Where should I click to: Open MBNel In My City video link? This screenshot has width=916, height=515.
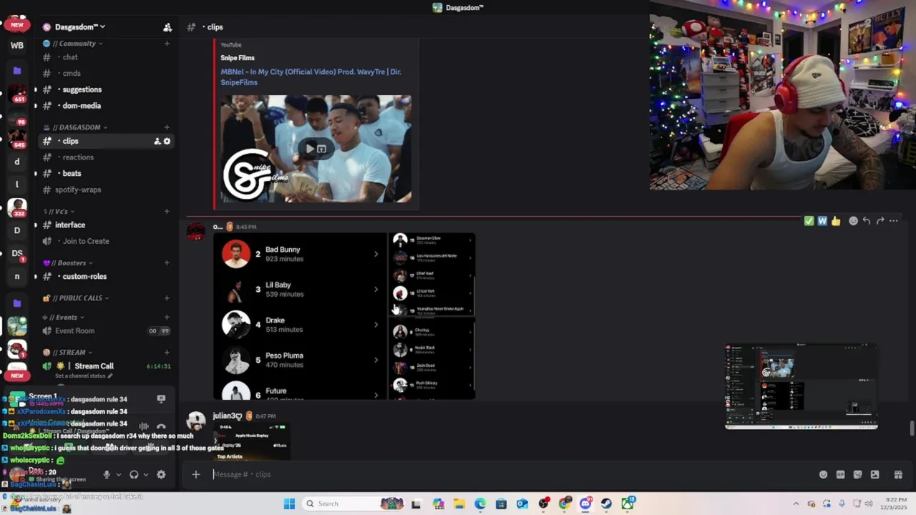[x=311, y=77]
